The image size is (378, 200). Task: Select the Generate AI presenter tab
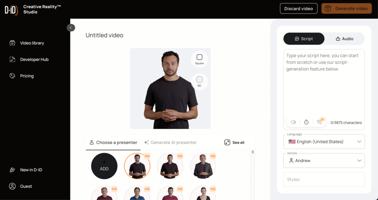[x=171, y=142]
